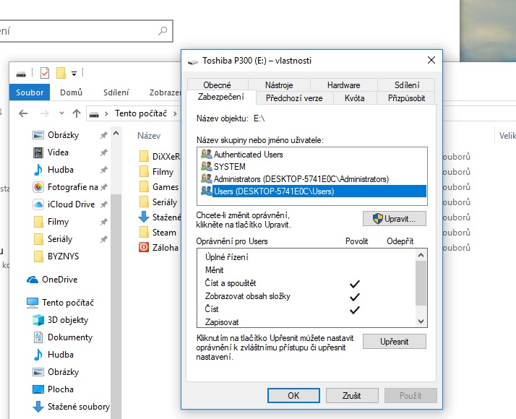Viewport: 516px width, 419px height.
Task: Open Obrázky in Quick access
Action: click(x=63, y=135)
